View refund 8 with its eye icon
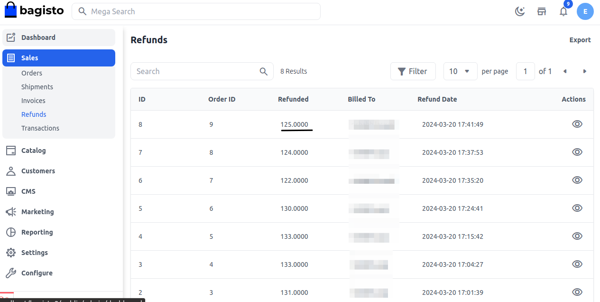 [577, 124]
